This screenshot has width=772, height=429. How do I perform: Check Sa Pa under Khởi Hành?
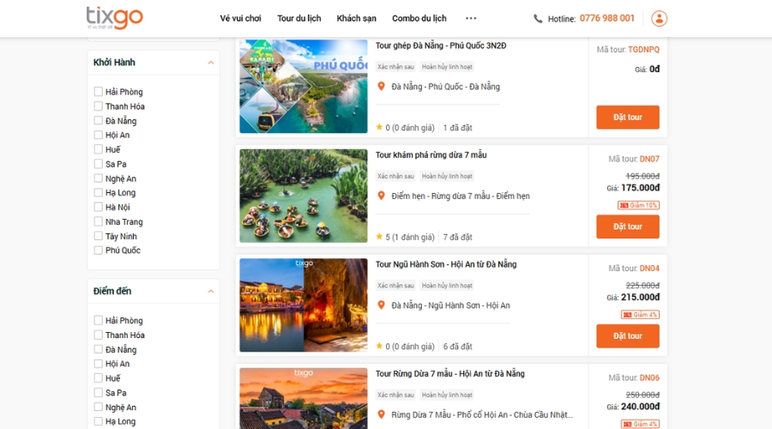[99, 164]
